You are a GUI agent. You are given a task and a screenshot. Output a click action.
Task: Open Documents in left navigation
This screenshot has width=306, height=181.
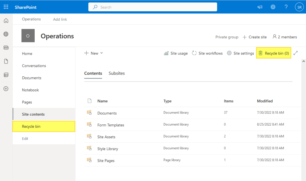click(32, 78)
